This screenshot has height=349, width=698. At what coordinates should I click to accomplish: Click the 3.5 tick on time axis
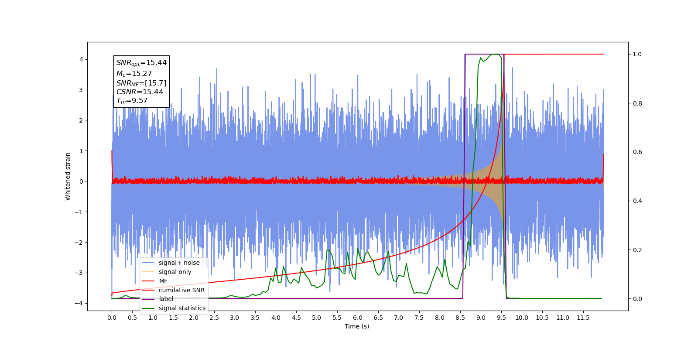tap(255, 318)
